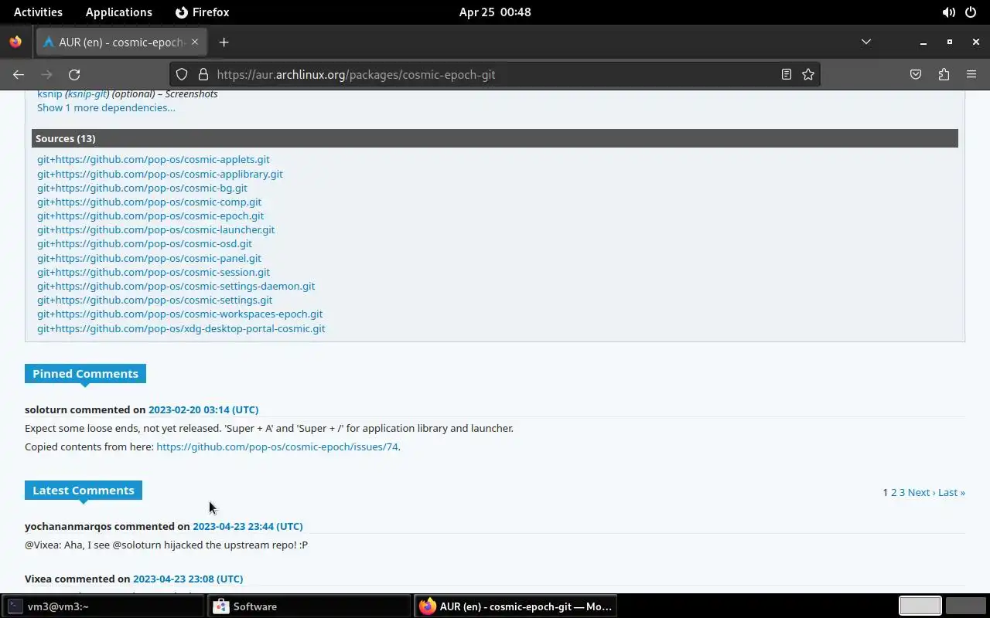Image resolution: width=990 pixels, height=618 pixels.
Task: Open the cosmic-comp.git source link
Action: tap(149, 202)
